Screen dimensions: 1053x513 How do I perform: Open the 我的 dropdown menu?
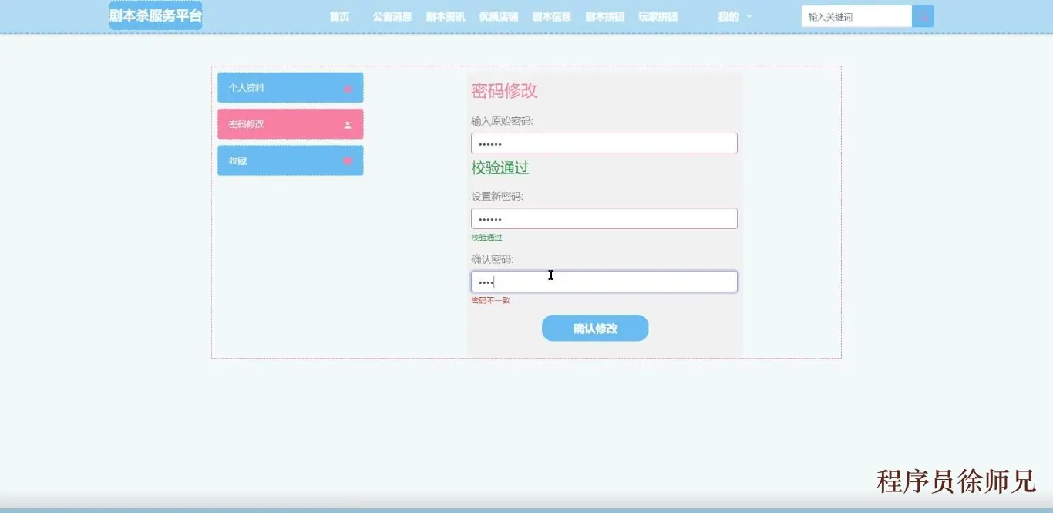(734, 16)
